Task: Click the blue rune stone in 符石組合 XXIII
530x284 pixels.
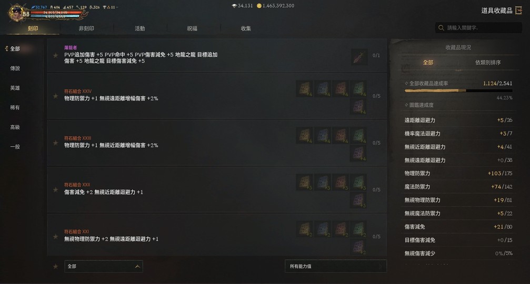Action: pyautogui.click(x=323, y=135)
